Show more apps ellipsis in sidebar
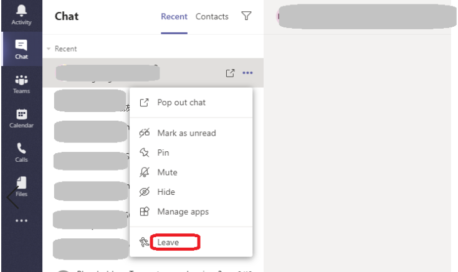This screenshot has height=272, width=458. (22, 220)
